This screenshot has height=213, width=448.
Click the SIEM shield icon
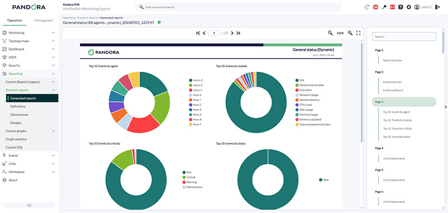pos(4,57)
